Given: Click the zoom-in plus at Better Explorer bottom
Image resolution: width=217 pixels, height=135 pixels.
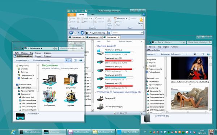Looking at the screenshot, I should point(141,113).
